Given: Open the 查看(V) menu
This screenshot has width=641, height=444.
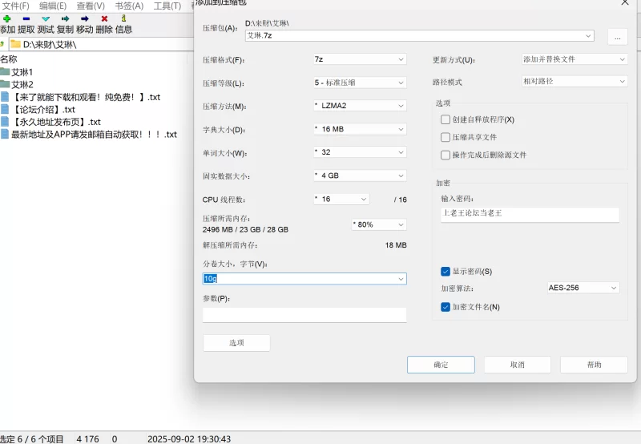Looking at the screenshot, I should 91,6.
